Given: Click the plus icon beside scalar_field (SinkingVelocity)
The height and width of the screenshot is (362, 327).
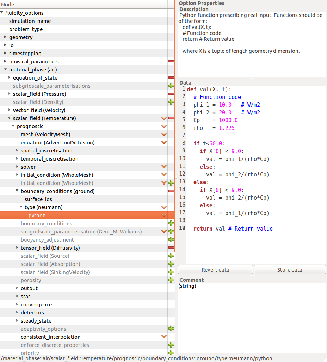Looking at the screenshot, I should (171, 272).
